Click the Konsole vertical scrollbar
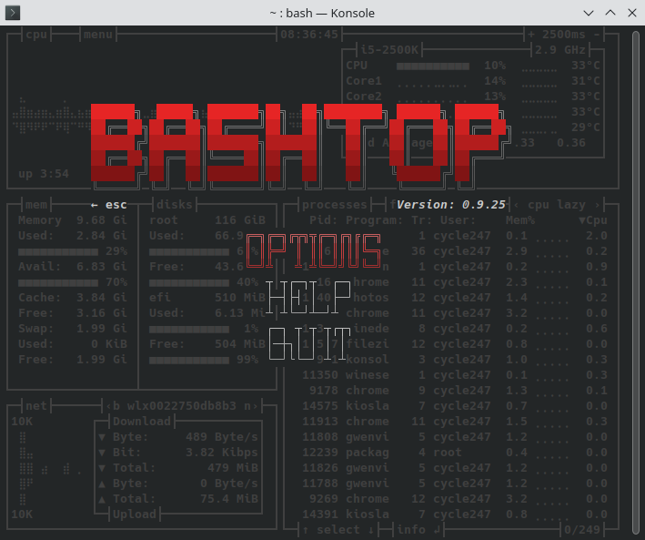 [636, 282]
